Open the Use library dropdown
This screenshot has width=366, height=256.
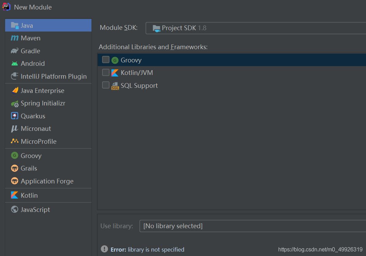(x=252, y=226)
